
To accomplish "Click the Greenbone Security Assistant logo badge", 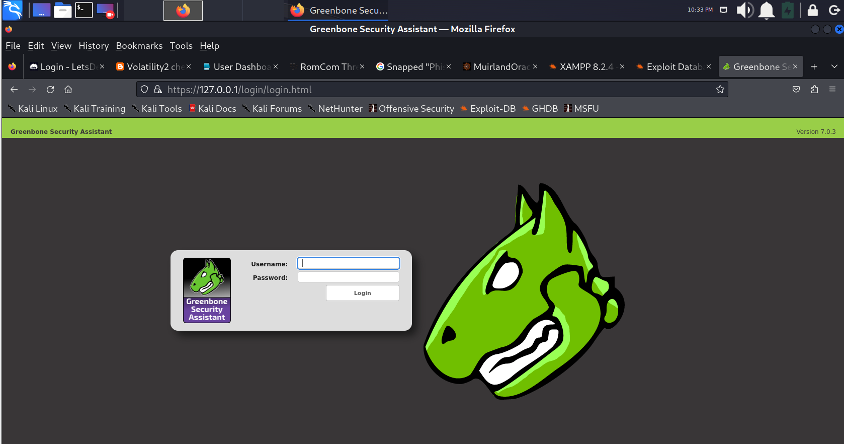I will pos(207,290).
